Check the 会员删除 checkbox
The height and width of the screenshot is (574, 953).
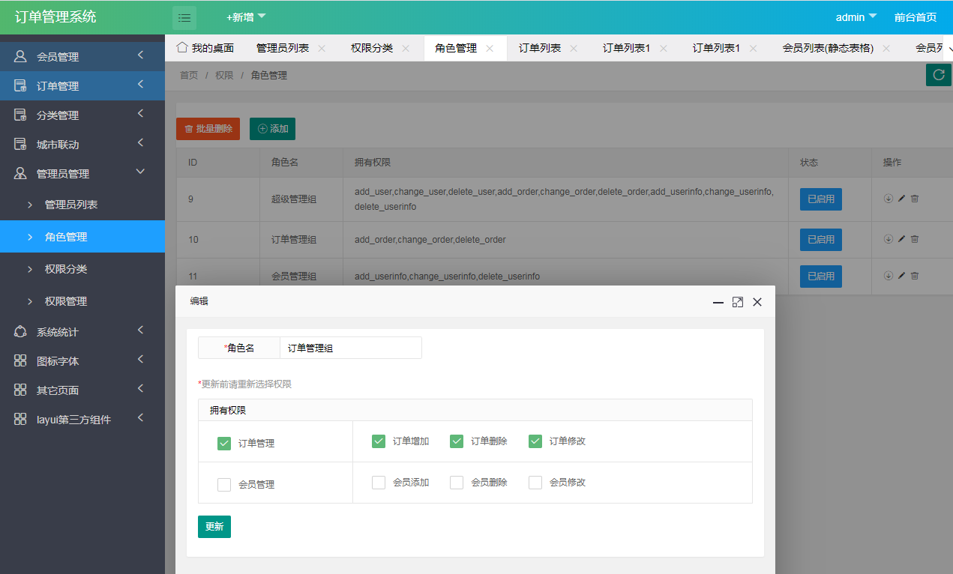tap(457, 483)
